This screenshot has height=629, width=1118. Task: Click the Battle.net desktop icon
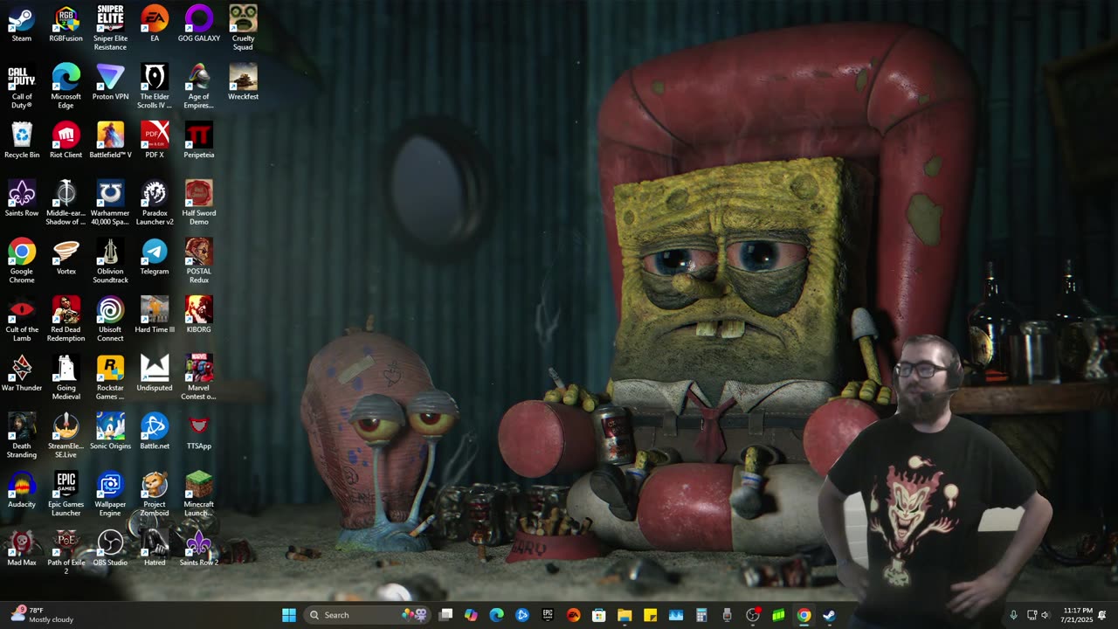click(155, 432)
